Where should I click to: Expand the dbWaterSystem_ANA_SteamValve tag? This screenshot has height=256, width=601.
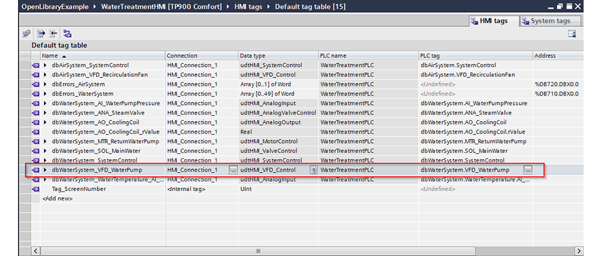[x=45, y=113]
